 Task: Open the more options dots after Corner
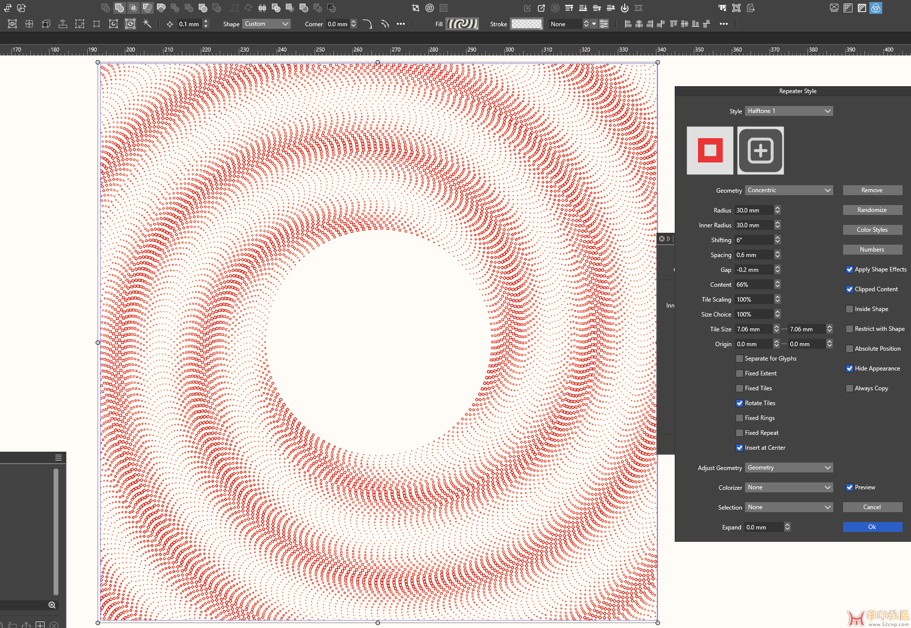point(401,24)
